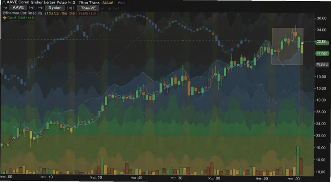Click the skip-back icon right after AAVE
Screen dimensions: 331x182
(32, 8)
